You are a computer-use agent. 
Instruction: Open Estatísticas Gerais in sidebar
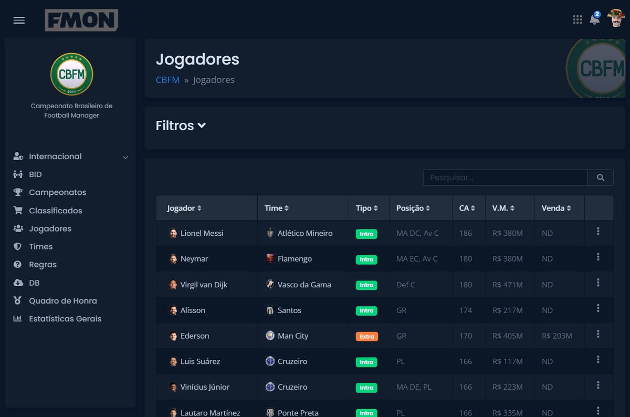pos(65,319)
